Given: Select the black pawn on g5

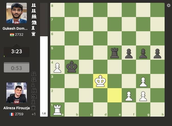Looking at the screenshot, I should coord(143,54).
